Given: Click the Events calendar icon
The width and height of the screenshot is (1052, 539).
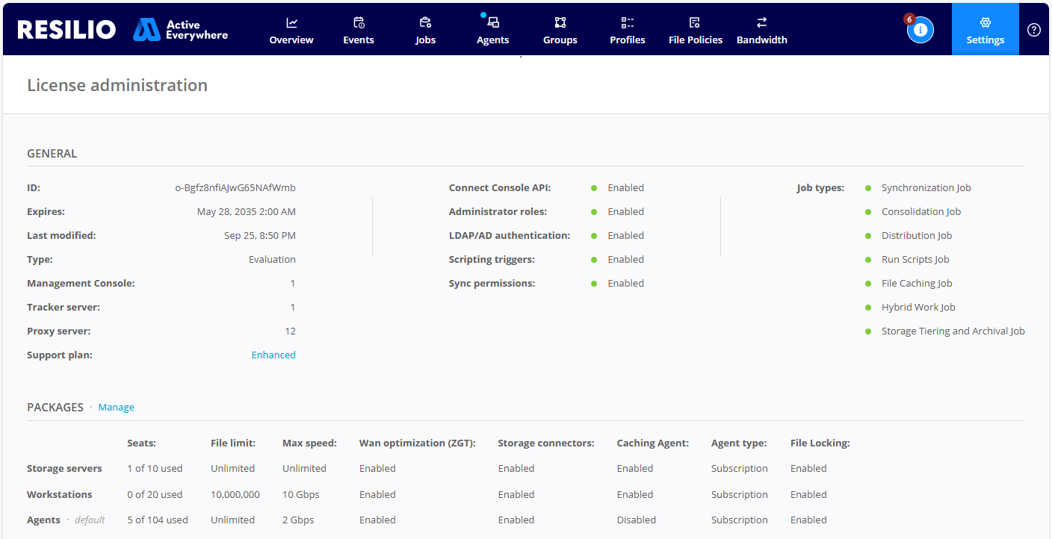Looking at the screenshot, I should pos(358,22).
